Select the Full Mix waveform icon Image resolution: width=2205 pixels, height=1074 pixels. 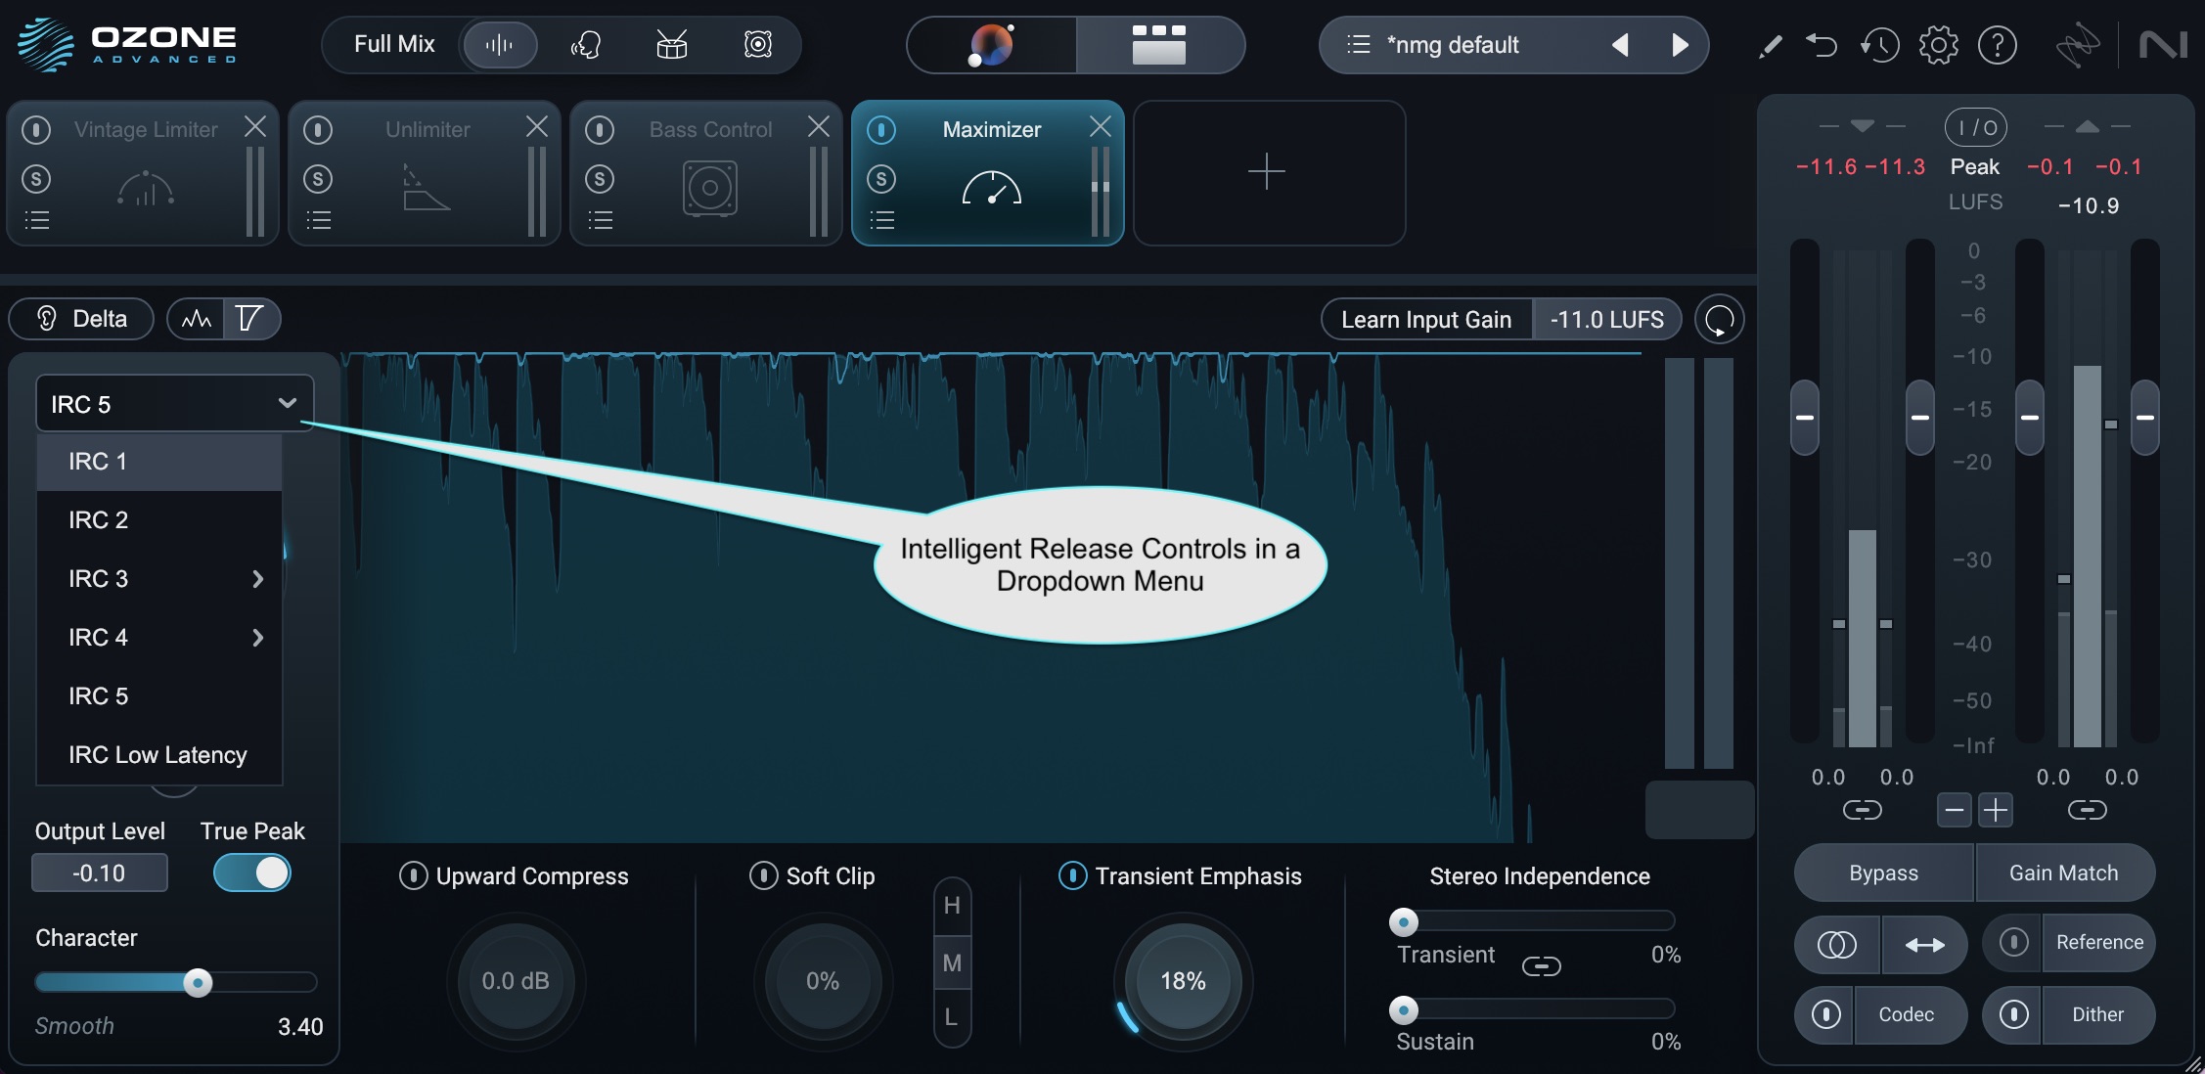coord(500,45)
